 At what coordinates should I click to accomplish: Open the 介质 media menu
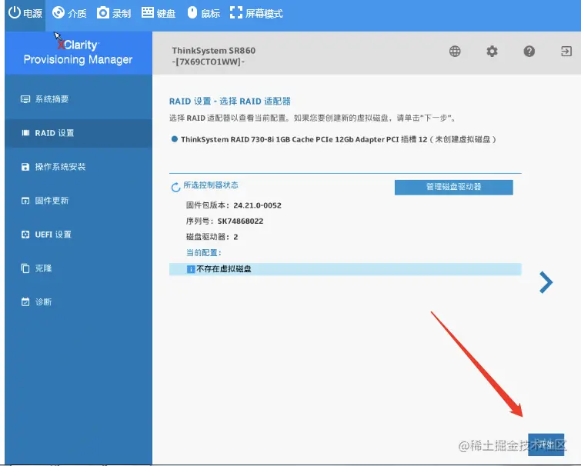pos(69,13)
